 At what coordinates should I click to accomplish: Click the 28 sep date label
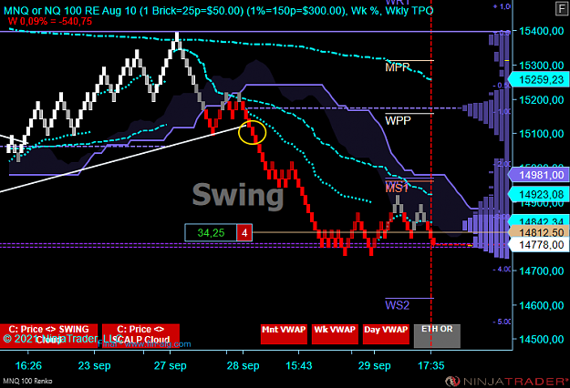tap(243, 365)
